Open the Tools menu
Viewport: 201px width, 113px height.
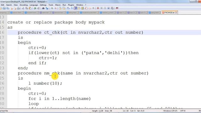(x=51, y=5)
